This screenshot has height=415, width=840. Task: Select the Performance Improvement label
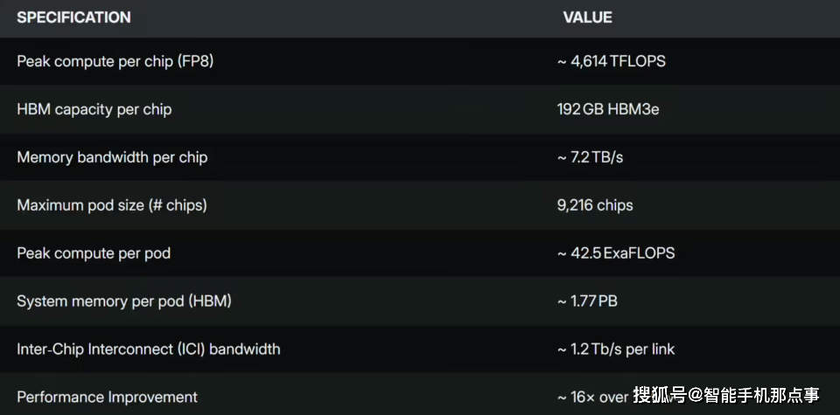point(107,398)
